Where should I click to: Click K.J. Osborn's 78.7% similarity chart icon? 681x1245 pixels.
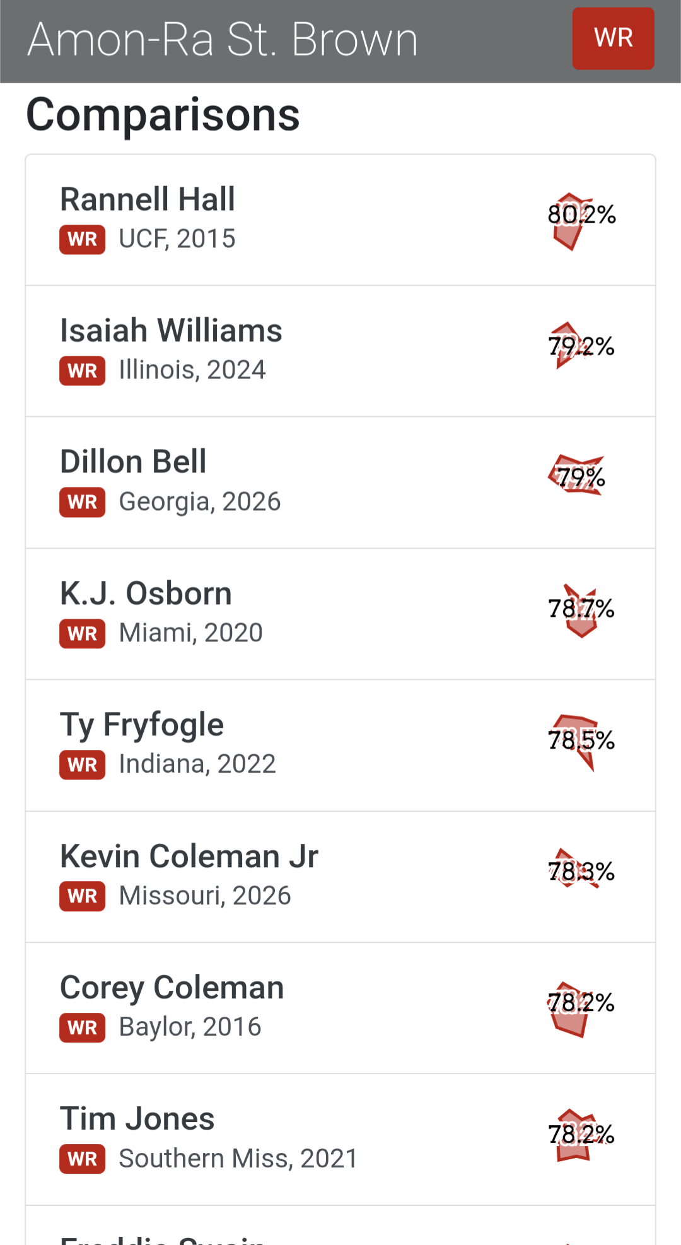coord(580,611)
